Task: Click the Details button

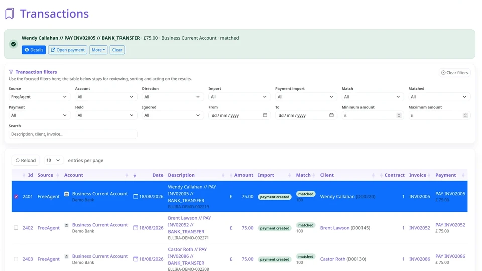Action: click(x=34, y=50)
